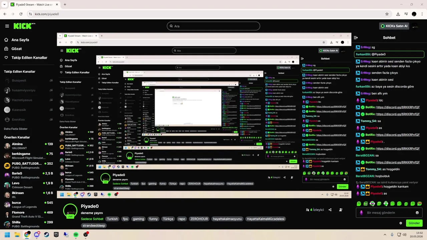Open recommended channel Almina
Viewport: 427px width, 240px height.
(28, 146)
